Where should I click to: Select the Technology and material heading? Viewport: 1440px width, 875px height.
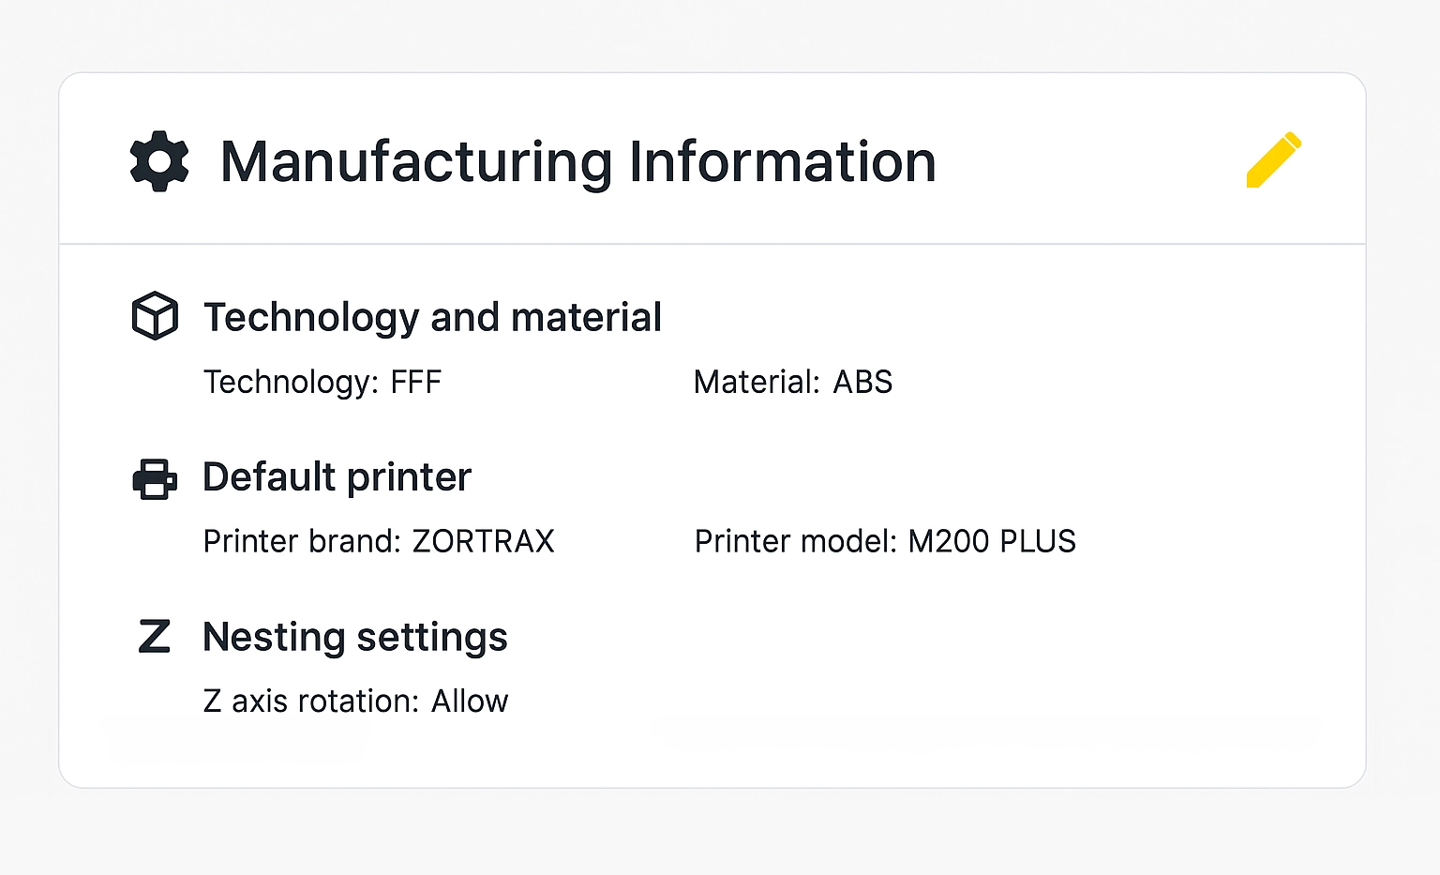pyautogui.click(x=432, y=317)
